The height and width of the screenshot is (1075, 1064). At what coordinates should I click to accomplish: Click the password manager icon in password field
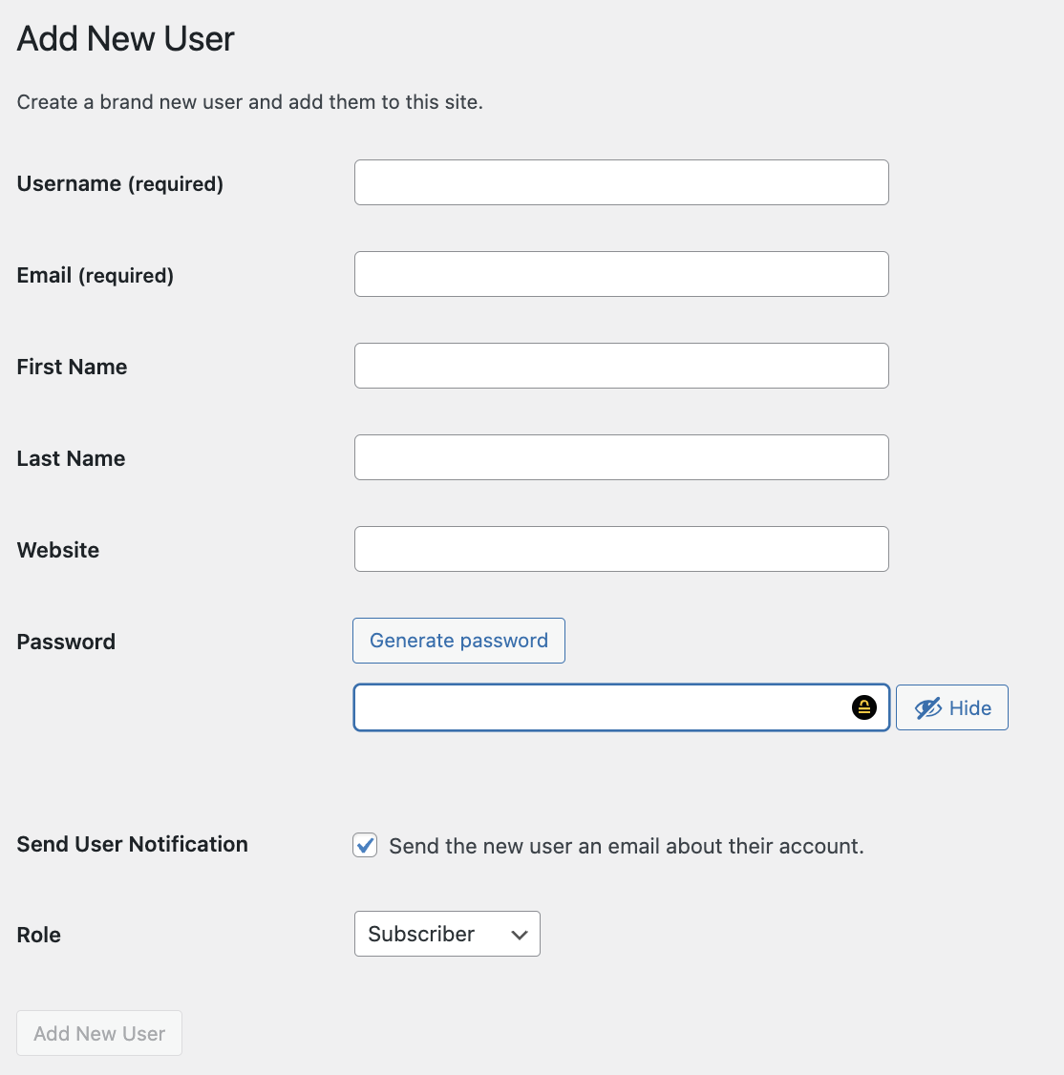[863, 706]
